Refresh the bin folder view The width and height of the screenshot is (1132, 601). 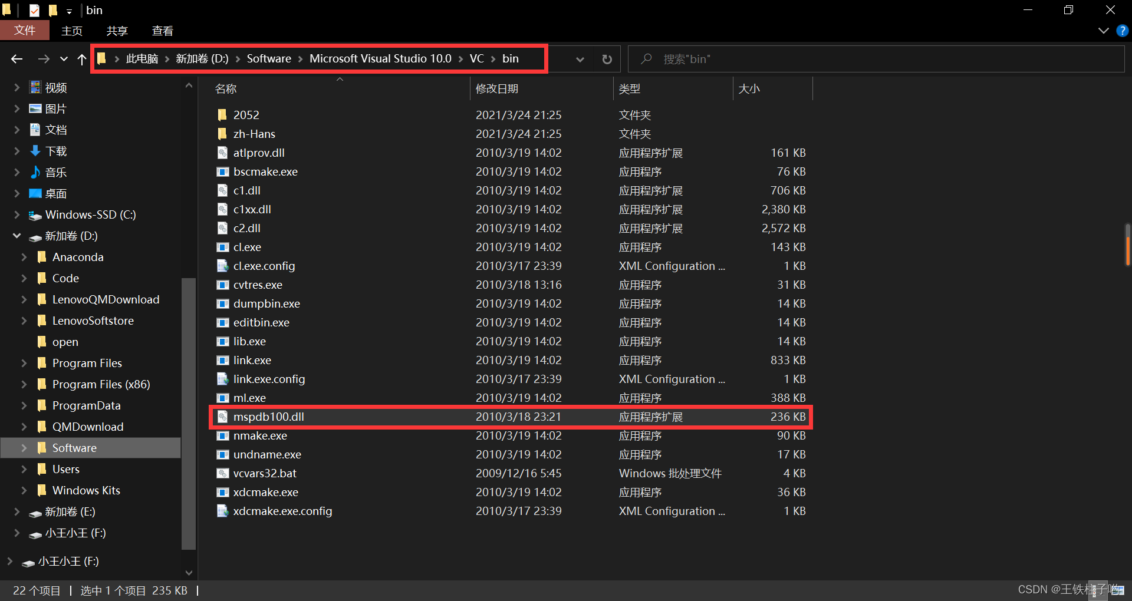pos(607,59)
